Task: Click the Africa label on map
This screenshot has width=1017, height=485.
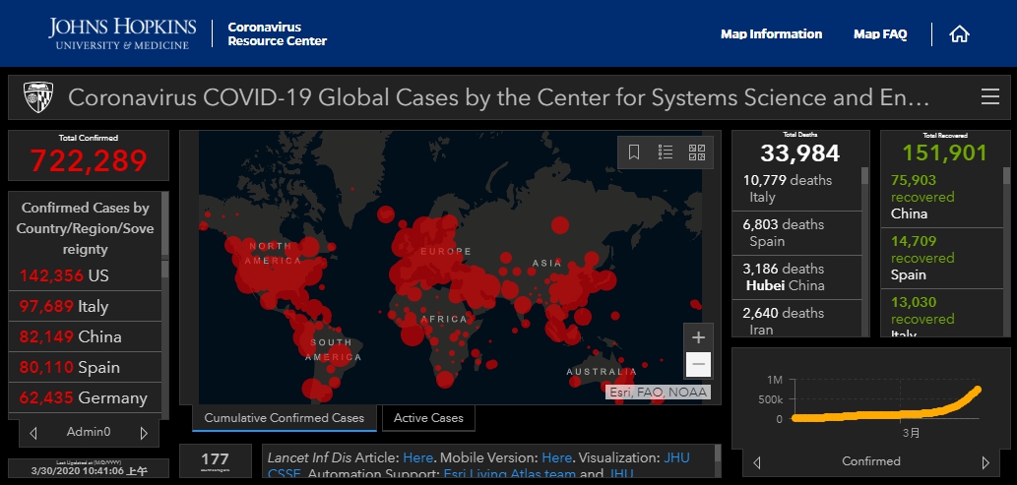Action: 444,319
